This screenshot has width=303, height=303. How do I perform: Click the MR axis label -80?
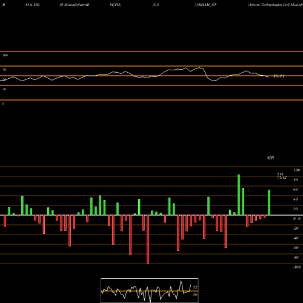pyautogui.click(x=296, y=258)
